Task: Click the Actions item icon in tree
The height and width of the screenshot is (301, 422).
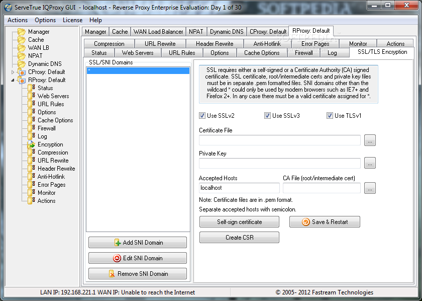Action: click(32, 201)
